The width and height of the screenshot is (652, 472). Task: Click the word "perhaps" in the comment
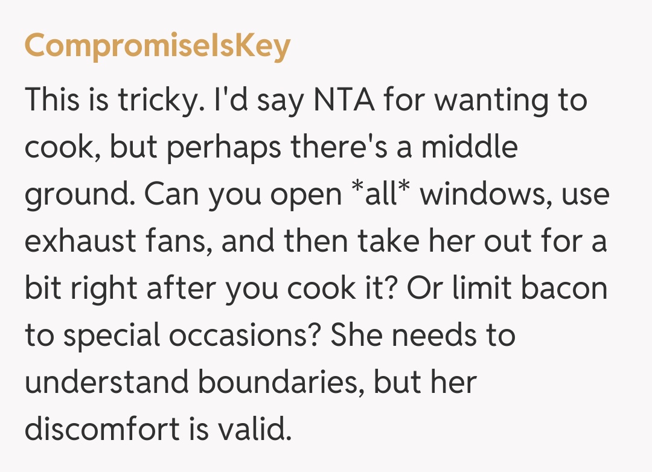[221, 147]
